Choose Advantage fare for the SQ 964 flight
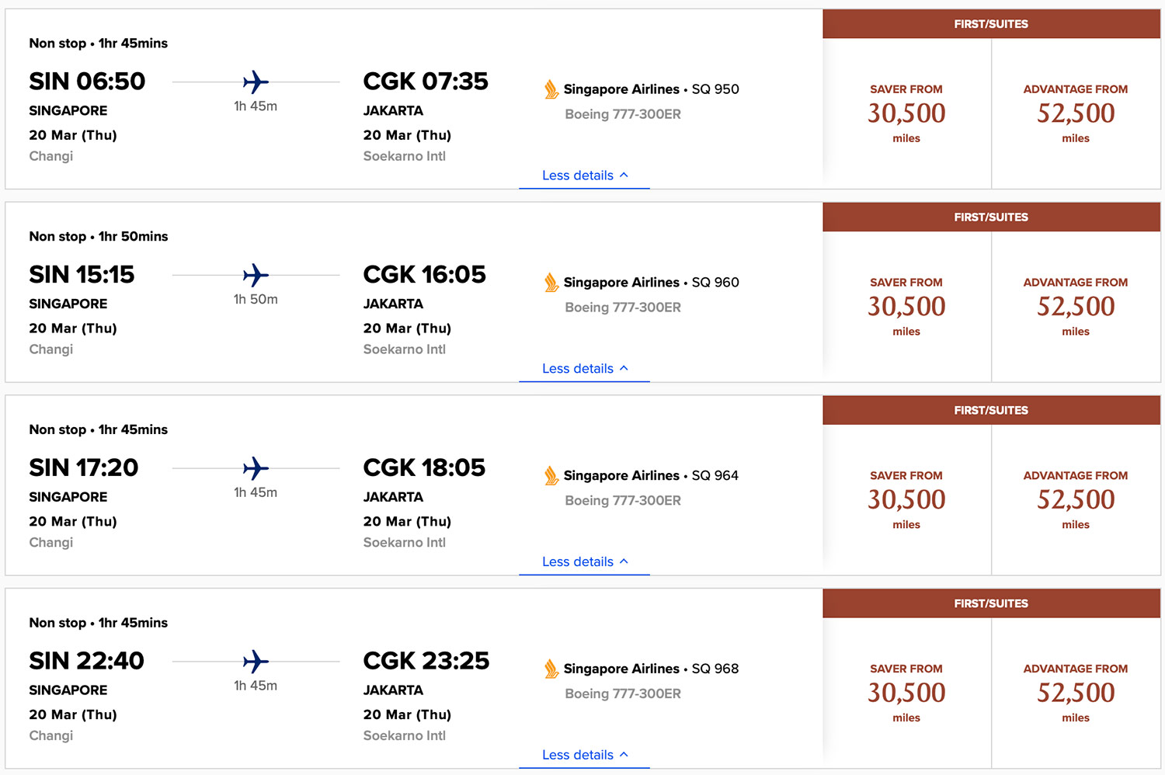The width and height of the screenshot is (1165, 775). click(1076, 500)
